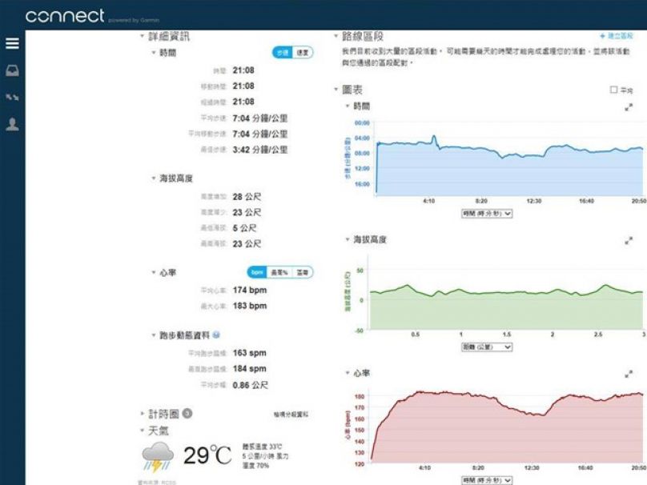Click the sync arrows icon in sidebar
Viewport: 647px width, 485px height.
coord(12,98)
